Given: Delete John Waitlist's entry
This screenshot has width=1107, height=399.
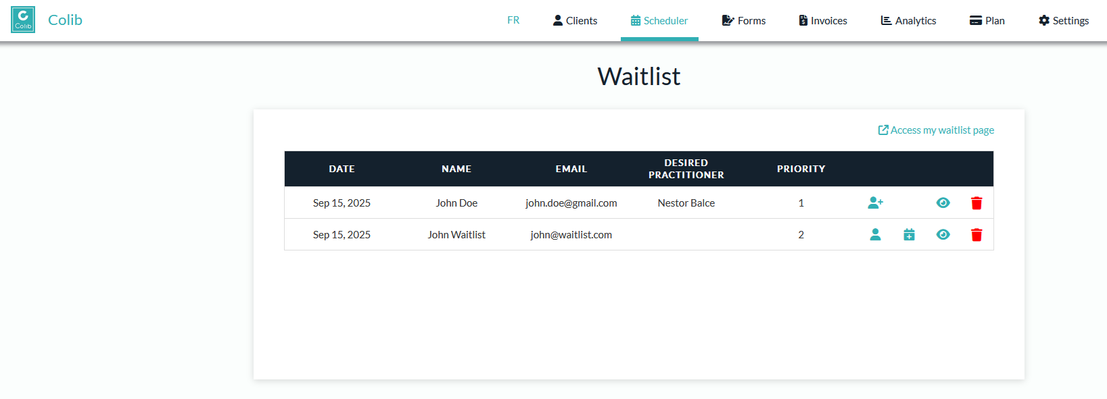Looking at the screenshot, I should tap(976, 234).
